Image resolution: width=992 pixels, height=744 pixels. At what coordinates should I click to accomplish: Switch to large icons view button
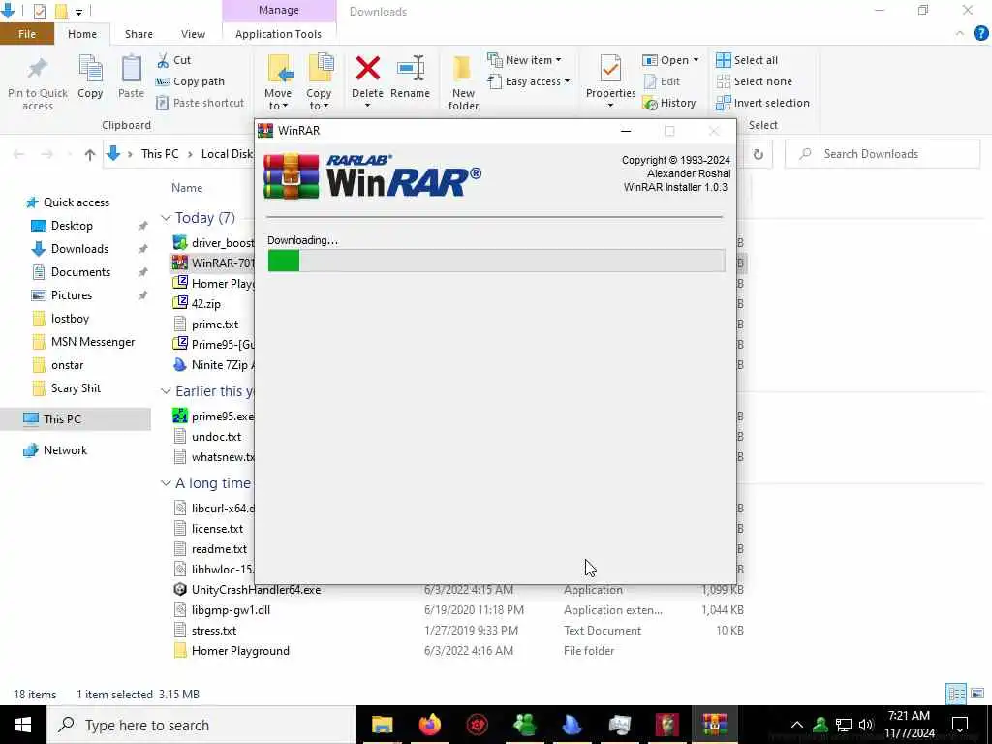coord(977,694)
